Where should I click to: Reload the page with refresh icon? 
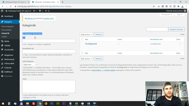pos(11,6)
